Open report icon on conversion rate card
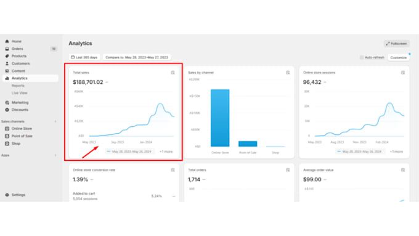Screen dimensions: 419x236 pos(173,170)
